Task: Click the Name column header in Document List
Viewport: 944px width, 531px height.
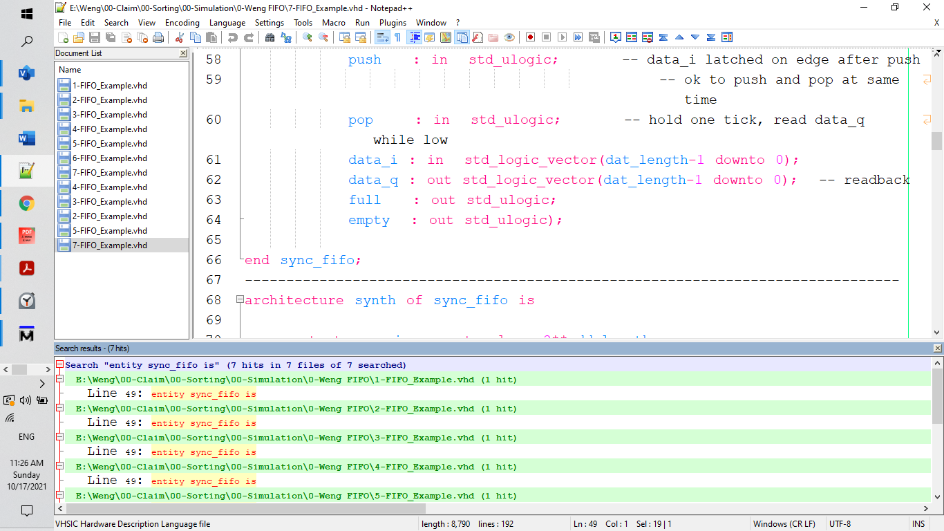Action: (x=122, y=70)
